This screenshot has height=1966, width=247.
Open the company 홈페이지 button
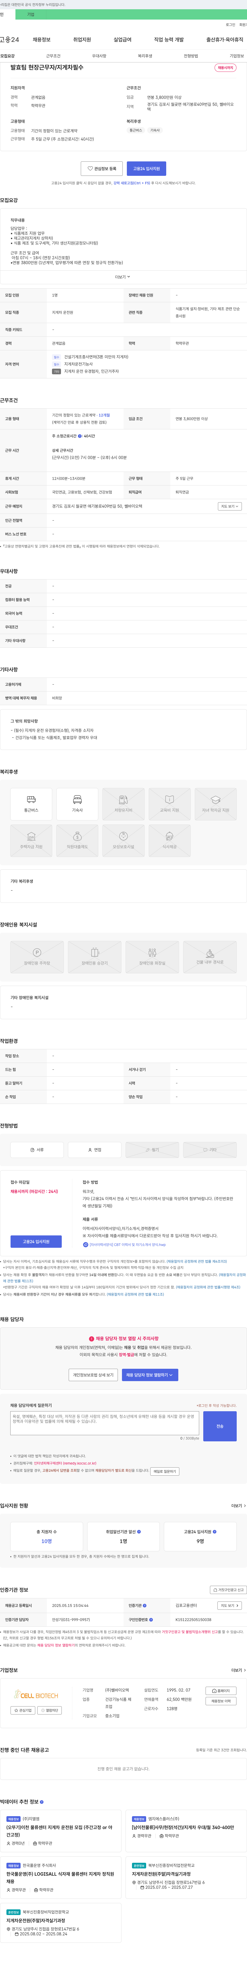pos(221,1691)
